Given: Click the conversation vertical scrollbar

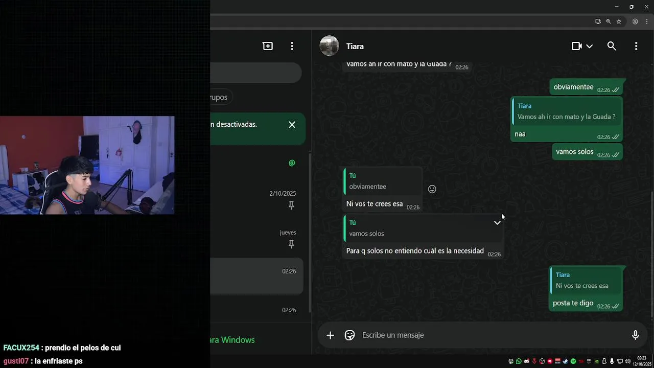Looking at the screenshot, I should 652,256.
